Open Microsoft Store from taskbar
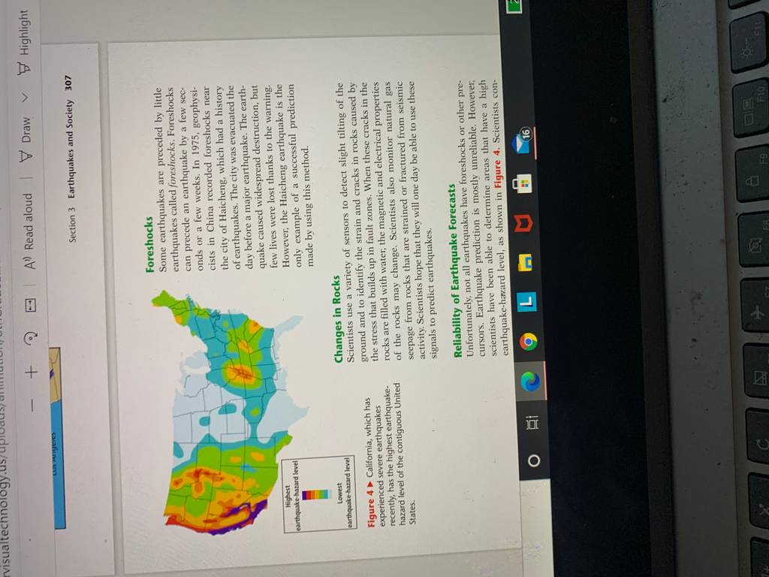769x577 pixels. [x=522, y=186]
